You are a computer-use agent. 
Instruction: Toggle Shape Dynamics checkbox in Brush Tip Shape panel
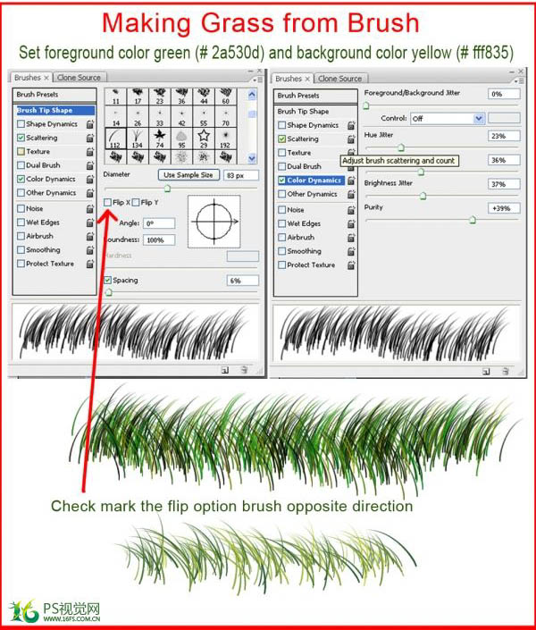coord(21,123)
